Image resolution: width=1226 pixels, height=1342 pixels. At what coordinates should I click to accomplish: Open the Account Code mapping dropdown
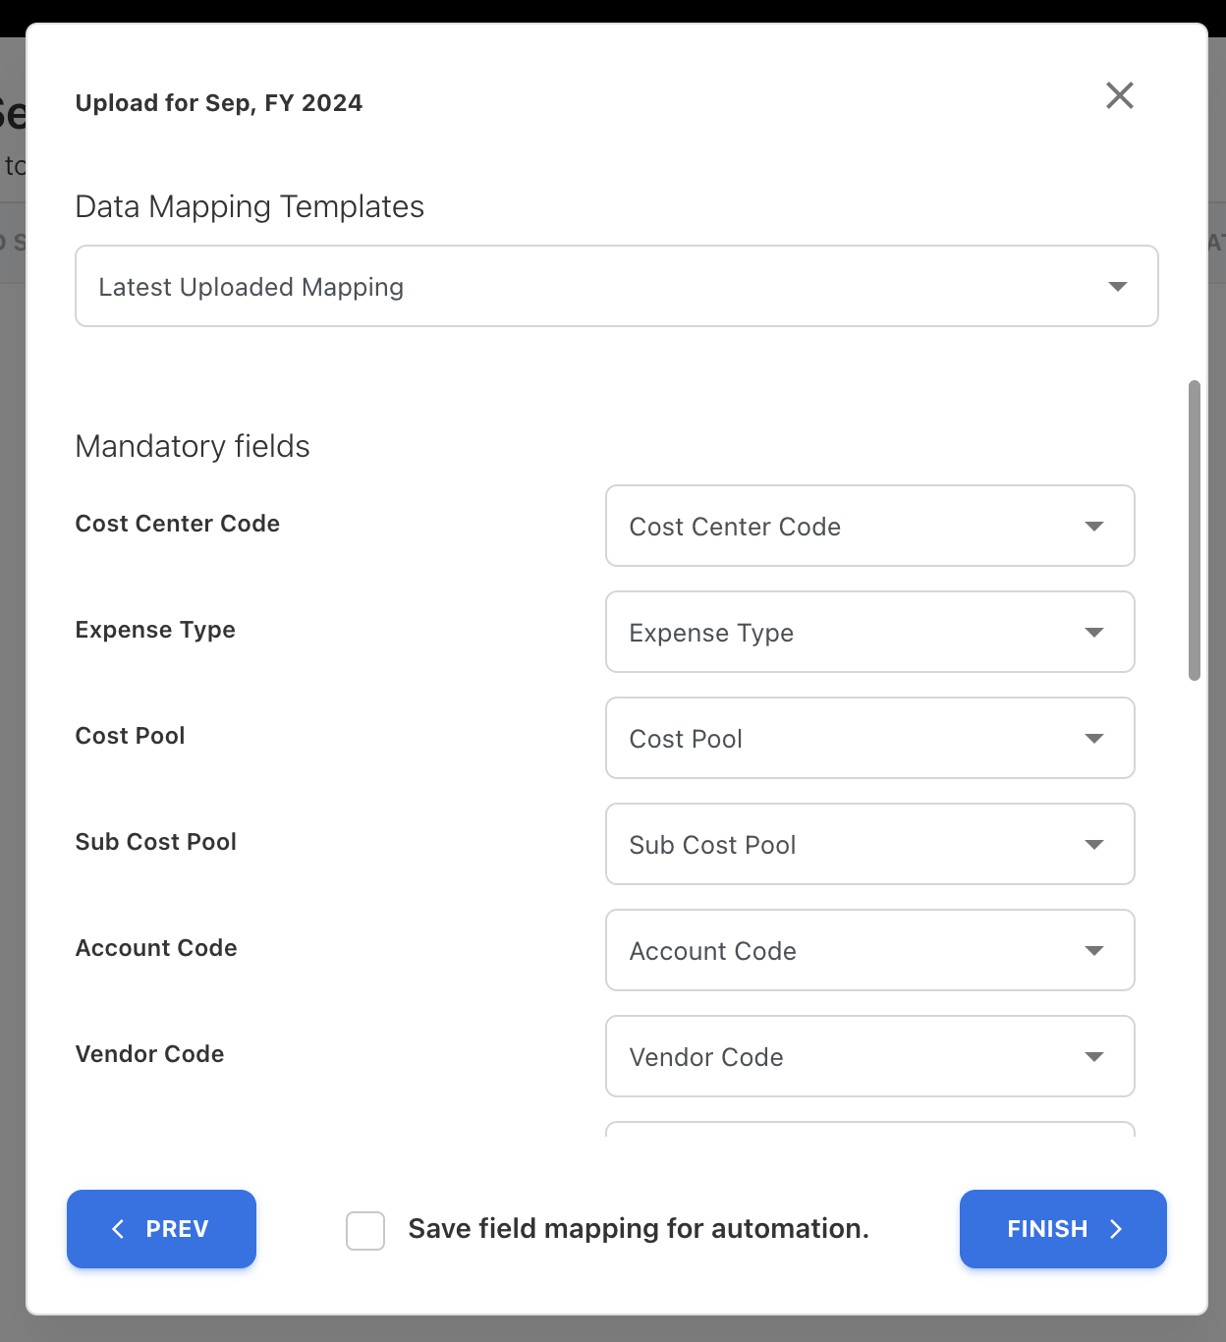pyautogui.click(x=869, y=950)
